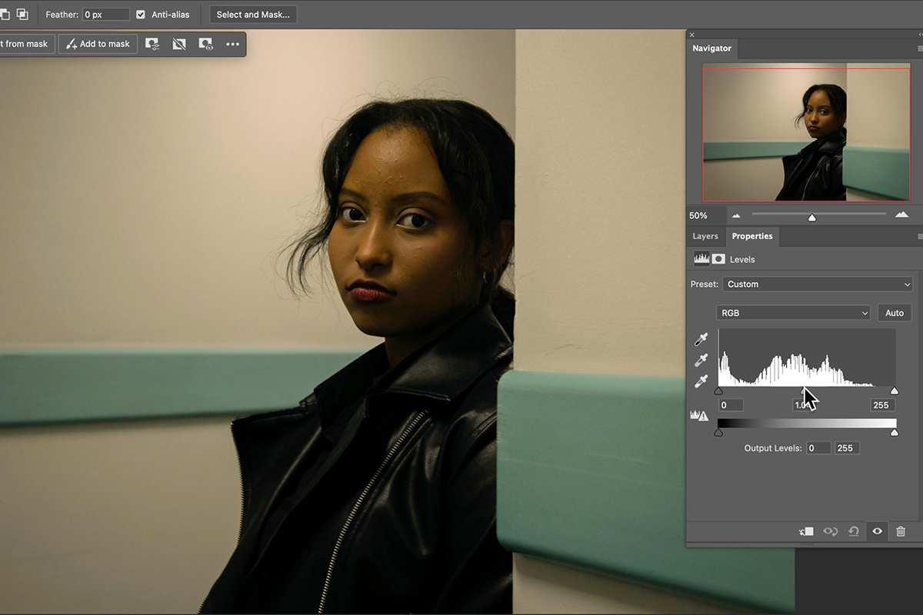
Task: Select the Navigator panel tab
Action: pyautogui.click(x=711, y=48)
